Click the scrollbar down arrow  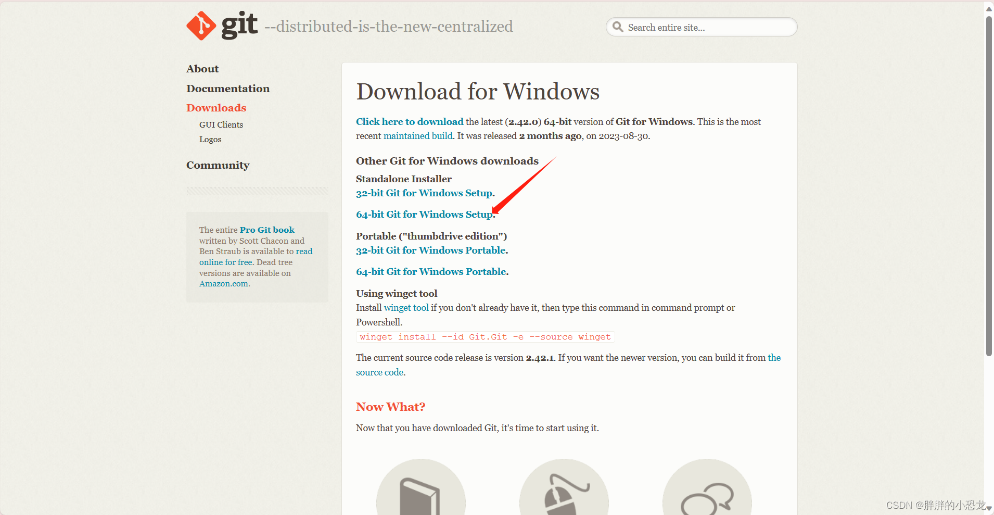(x=989, y=508)
